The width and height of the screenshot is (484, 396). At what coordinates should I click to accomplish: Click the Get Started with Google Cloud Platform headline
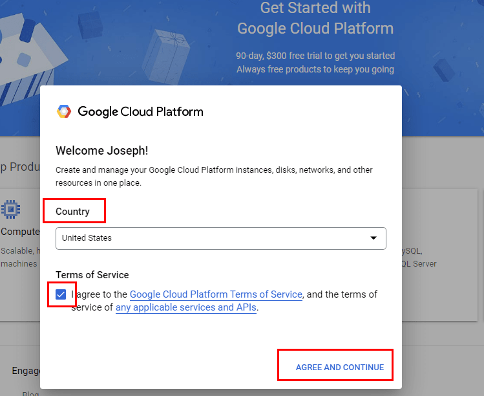point(315,18)
